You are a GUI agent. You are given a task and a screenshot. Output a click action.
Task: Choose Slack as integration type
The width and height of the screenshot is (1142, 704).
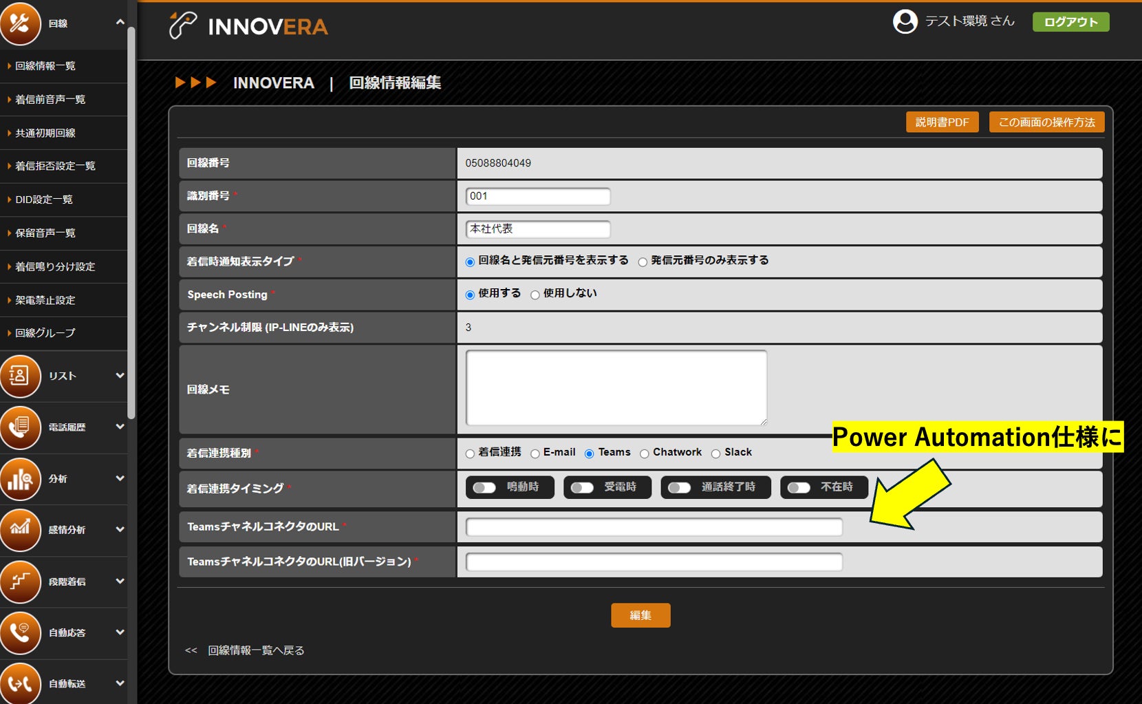[716, 454]
